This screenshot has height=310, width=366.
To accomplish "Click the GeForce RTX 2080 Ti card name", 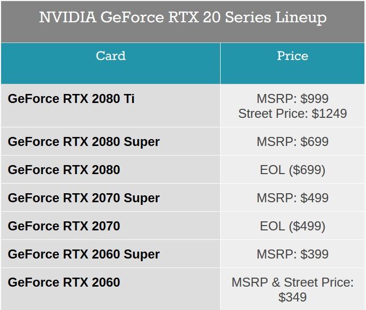I will pos(71,99).
